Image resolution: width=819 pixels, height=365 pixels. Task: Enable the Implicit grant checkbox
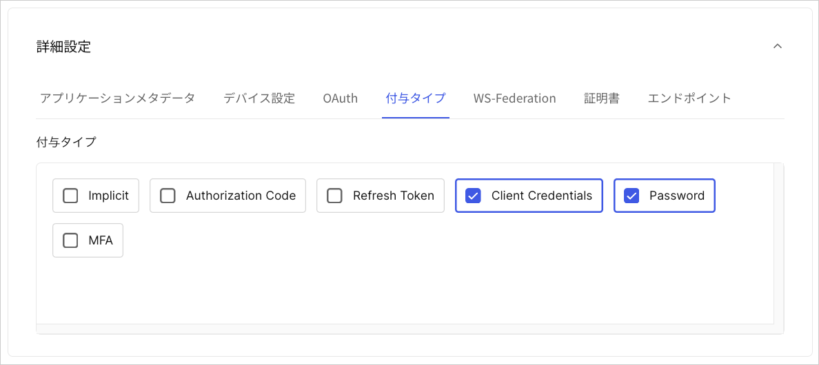click(70, 196)
